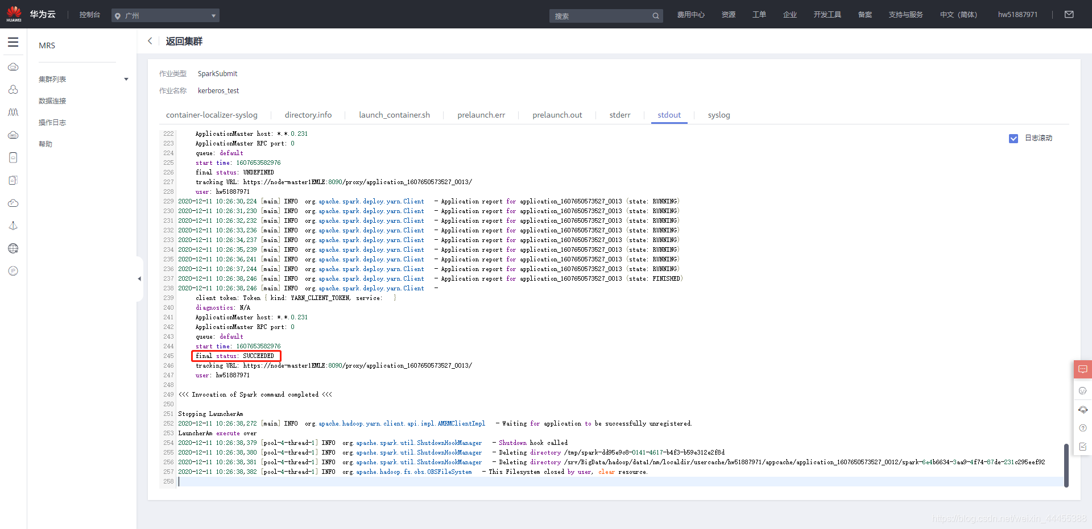Open the hw51887971 account menu

1017,15
